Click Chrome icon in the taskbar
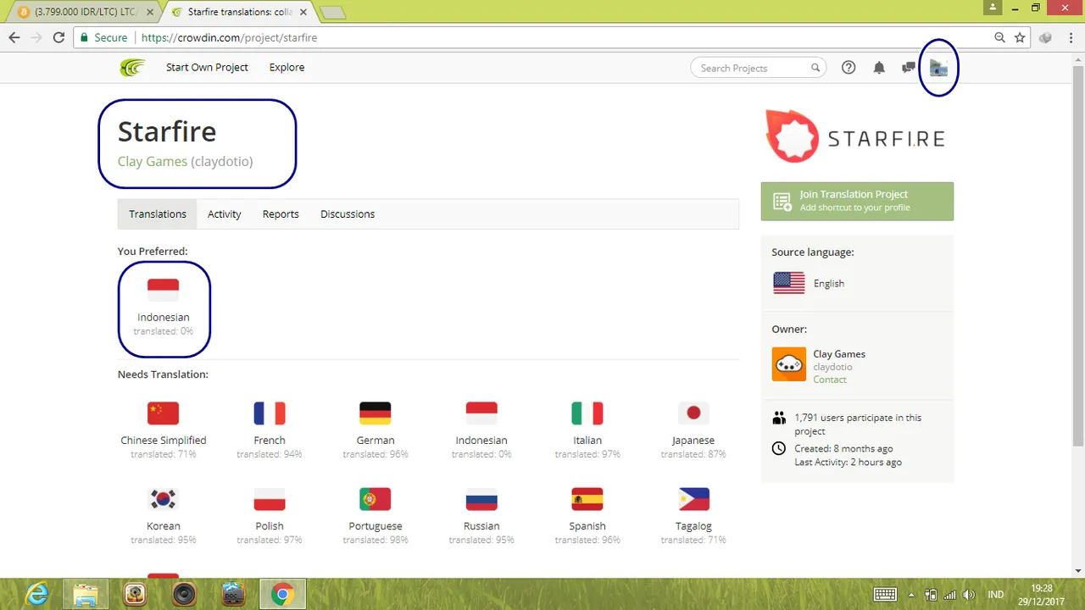1085x610 pixels. pyautogui.click(x=282, y=595)
